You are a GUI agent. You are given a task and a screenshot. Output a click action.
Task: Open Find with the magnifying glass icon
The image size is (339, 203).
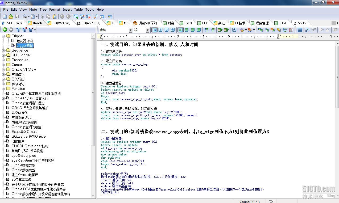coord(96,16)
